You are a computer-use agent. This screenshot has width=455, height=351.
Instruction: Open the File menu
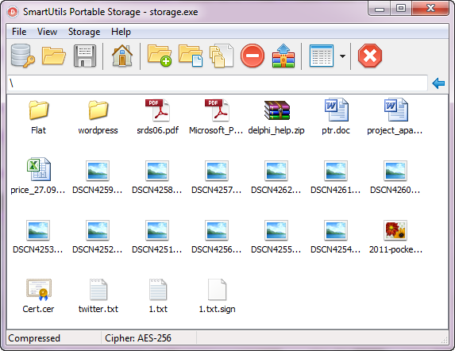(x=19, y=32)
